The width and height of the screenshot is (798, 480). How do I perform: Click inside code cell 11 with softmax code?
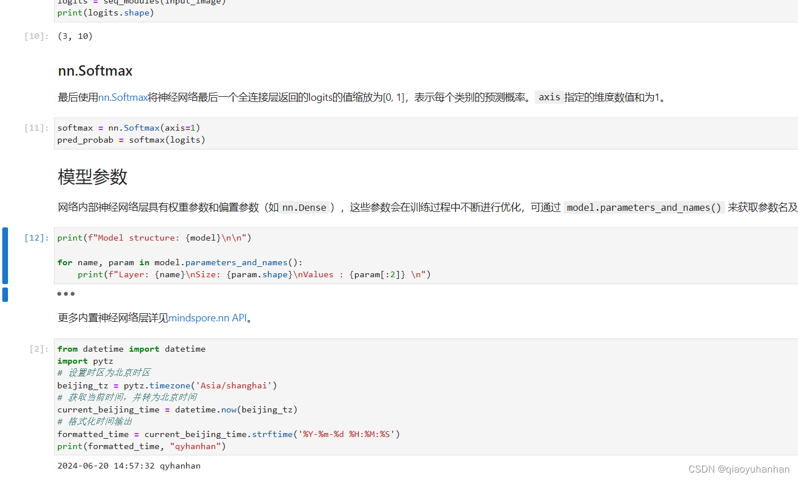click(426, 133)
